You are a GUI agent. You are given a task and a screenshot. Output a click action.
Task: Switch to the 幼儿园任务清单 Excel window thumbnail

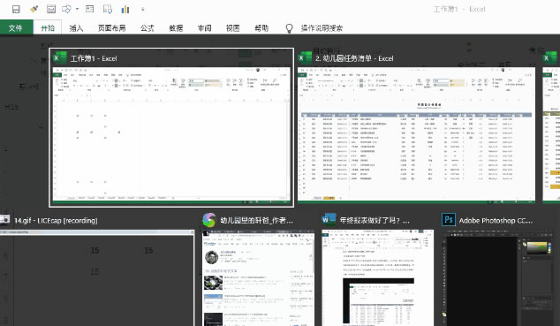[416, 127]
